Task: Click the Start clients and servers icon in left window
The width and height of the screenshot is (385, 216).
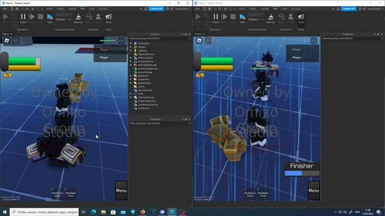Action: 49,18
